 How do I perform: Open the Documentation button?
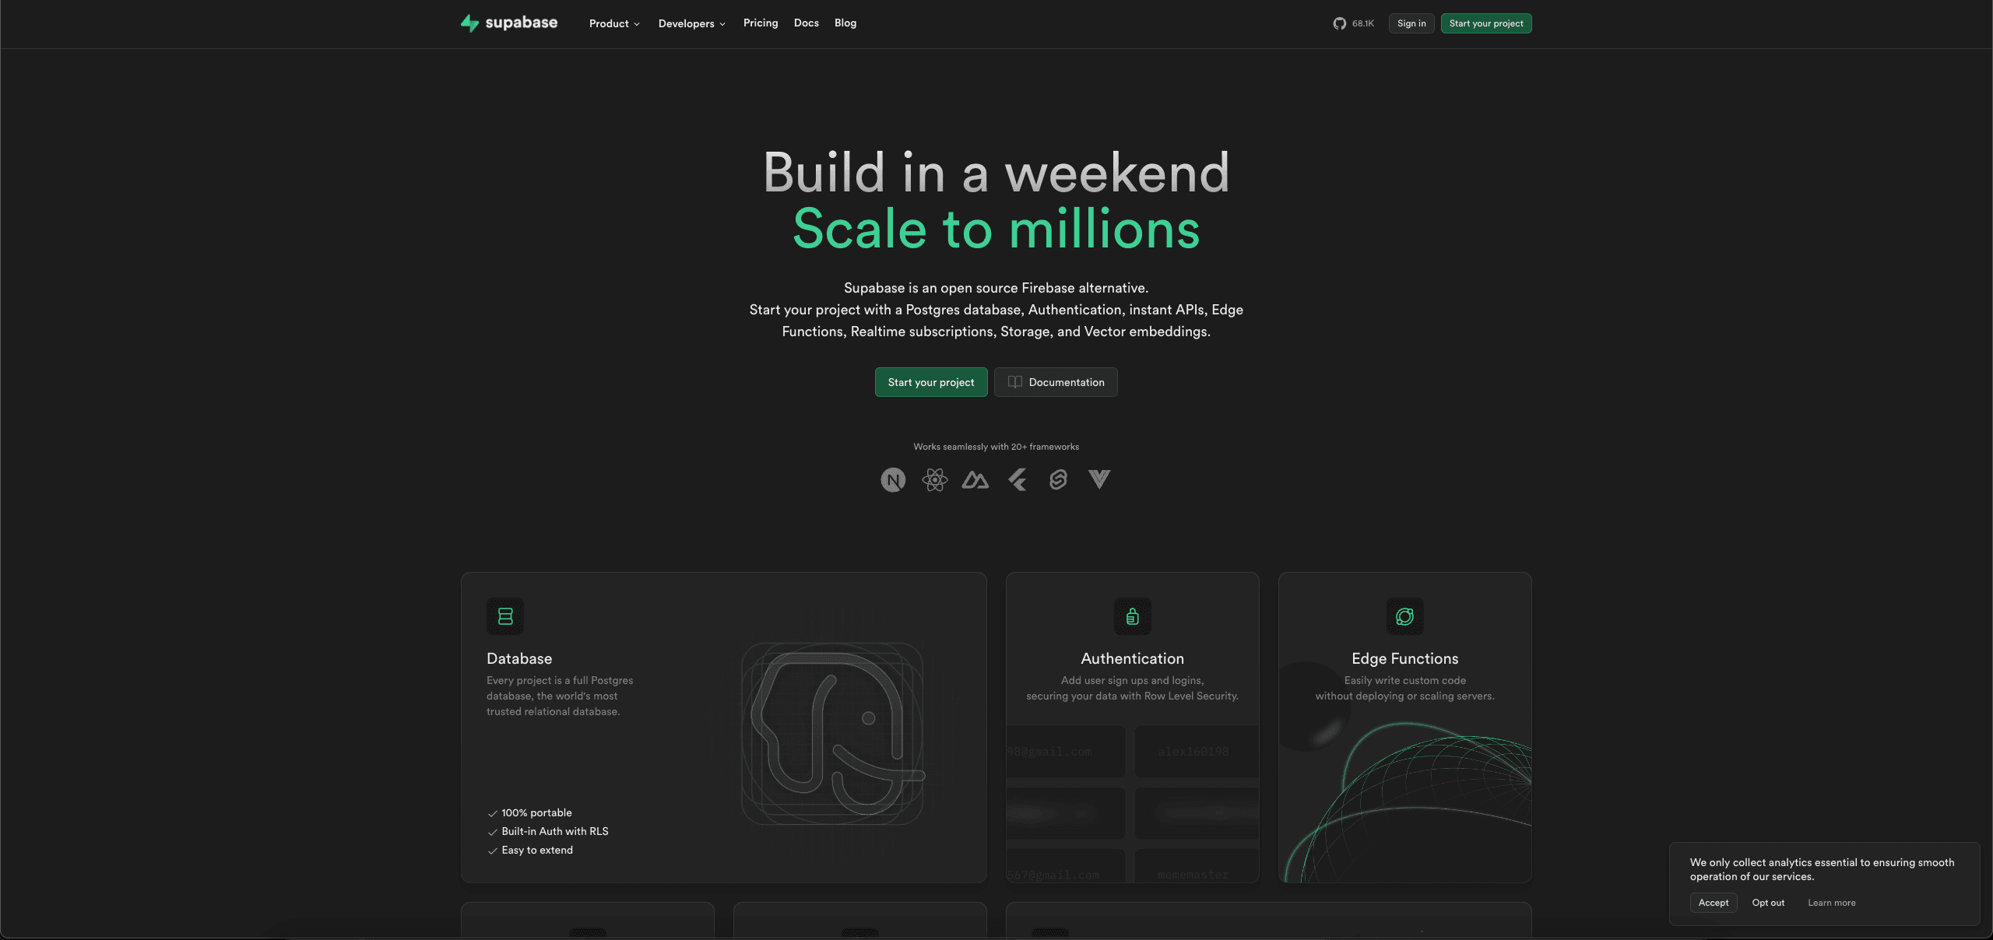click(1056, 382)
